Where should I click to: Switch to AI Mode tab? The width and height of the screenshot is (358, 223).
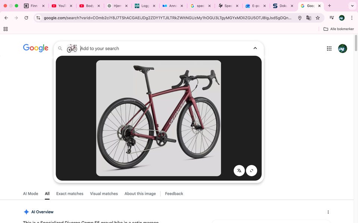(31, 194)
